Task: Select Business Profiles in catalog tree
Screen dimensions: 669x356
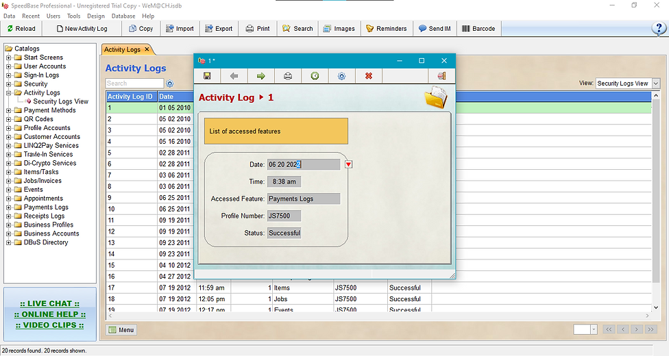Action: (49, 225)
